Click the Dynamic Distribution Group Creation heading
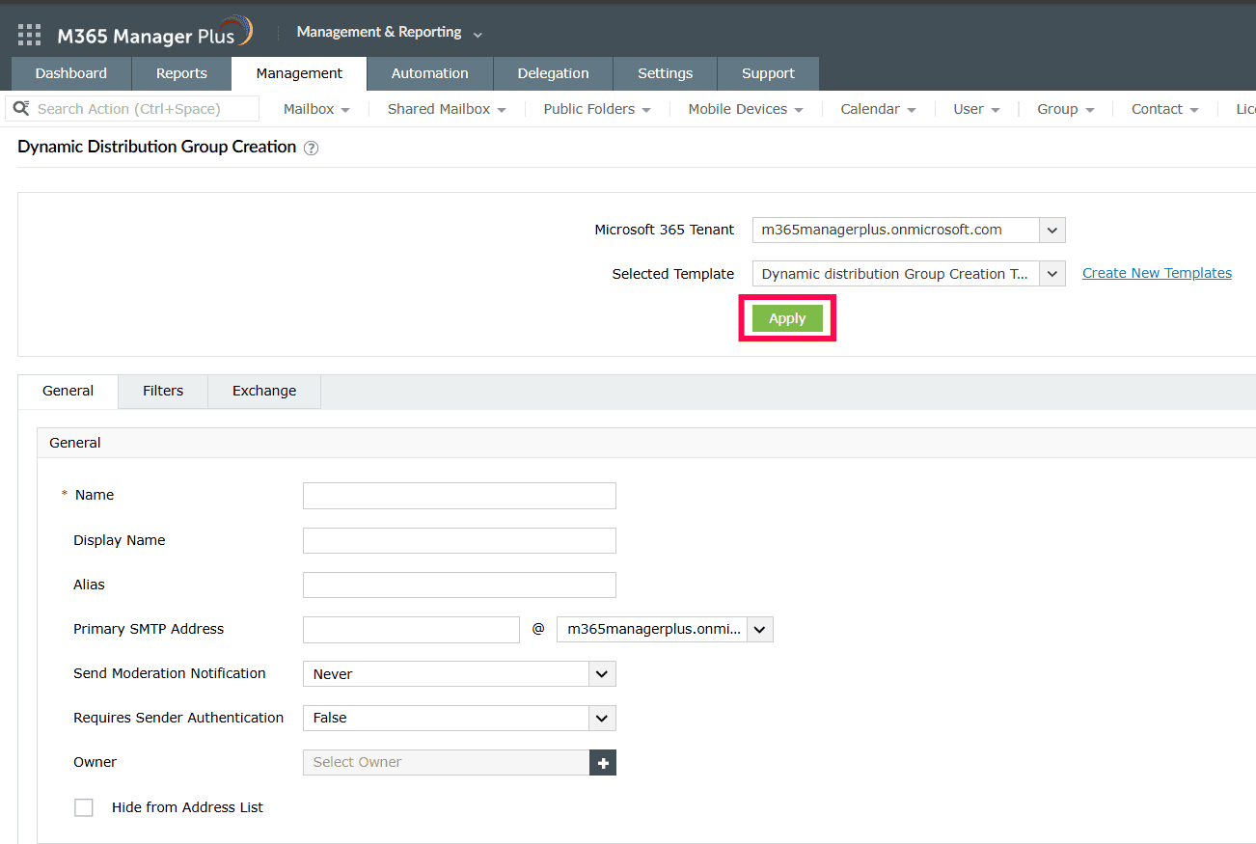Viewport: 1256px width, 844px height. [x=157, y=148]
